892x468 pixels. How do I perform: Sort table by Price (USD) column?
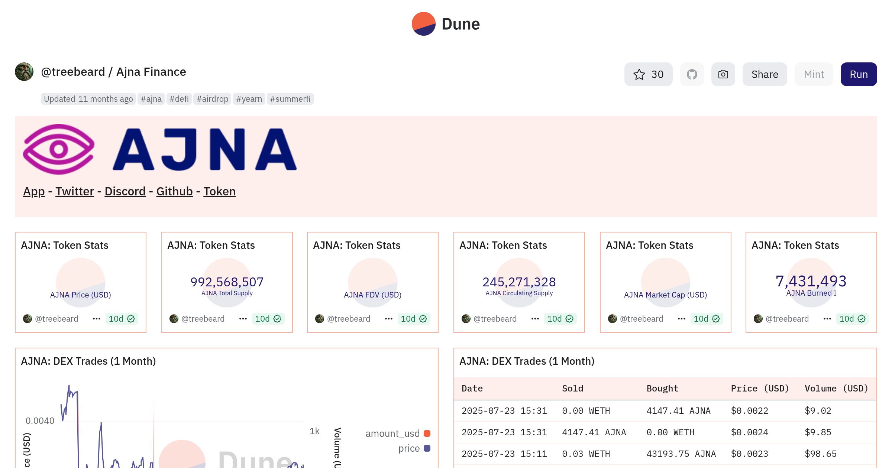click(760, 389)
